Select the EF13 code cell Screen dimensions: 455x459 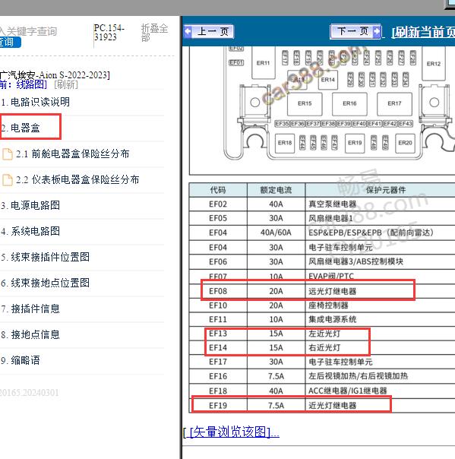(218, 334)
